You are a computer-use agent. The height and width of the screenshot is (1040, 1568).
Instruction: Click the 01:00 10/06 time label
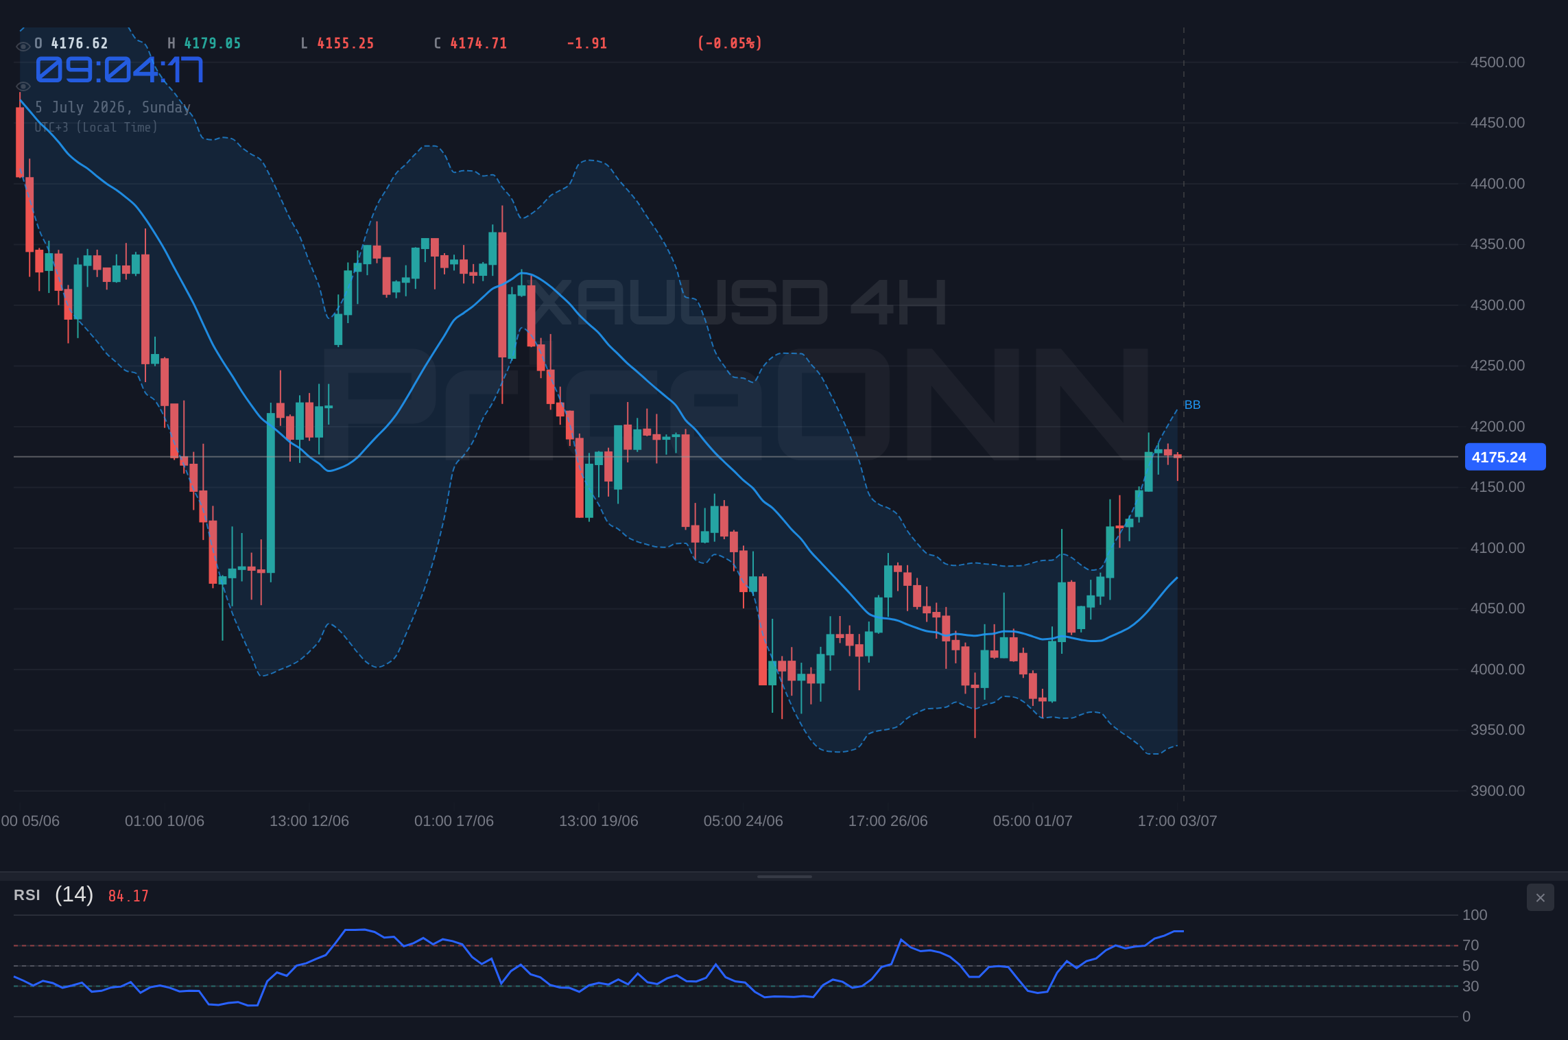165,821
